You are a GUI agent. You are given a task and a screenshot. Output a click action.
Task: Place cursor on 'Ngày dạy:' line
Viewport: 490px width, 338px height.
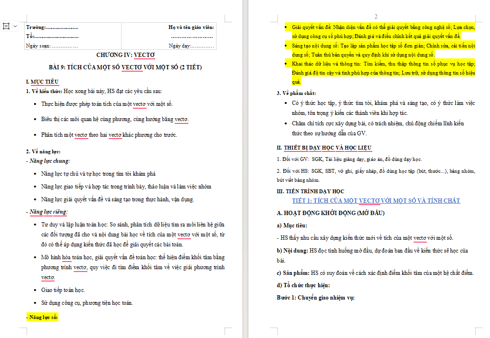191,46
